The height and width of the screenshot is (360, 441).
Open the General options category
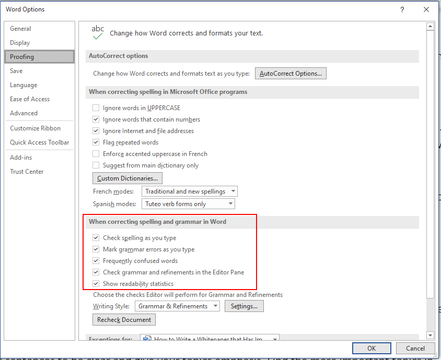click(x=40, y=29)
